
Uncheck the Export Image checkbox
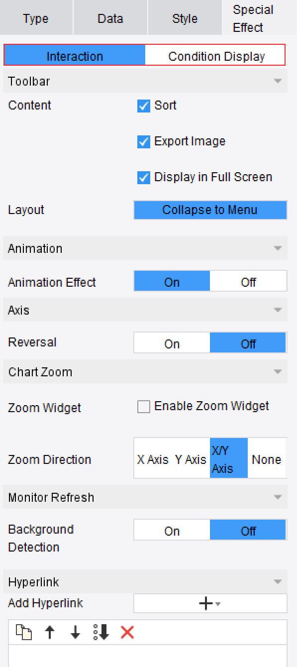pyautogui.click(x=143, y=142)
